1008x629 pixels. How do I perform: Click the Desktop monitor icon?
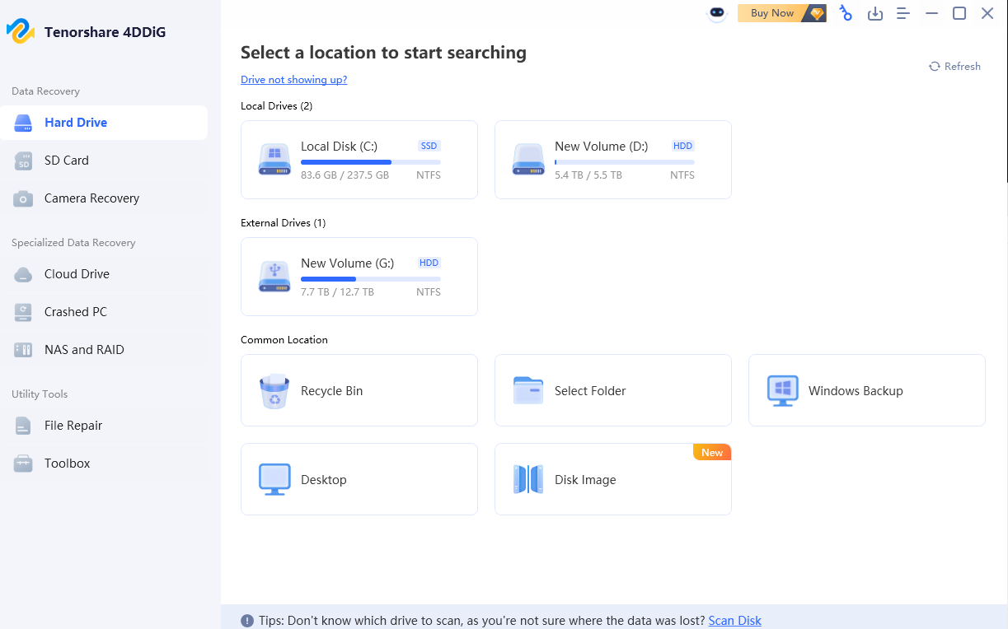coord(274,479)
